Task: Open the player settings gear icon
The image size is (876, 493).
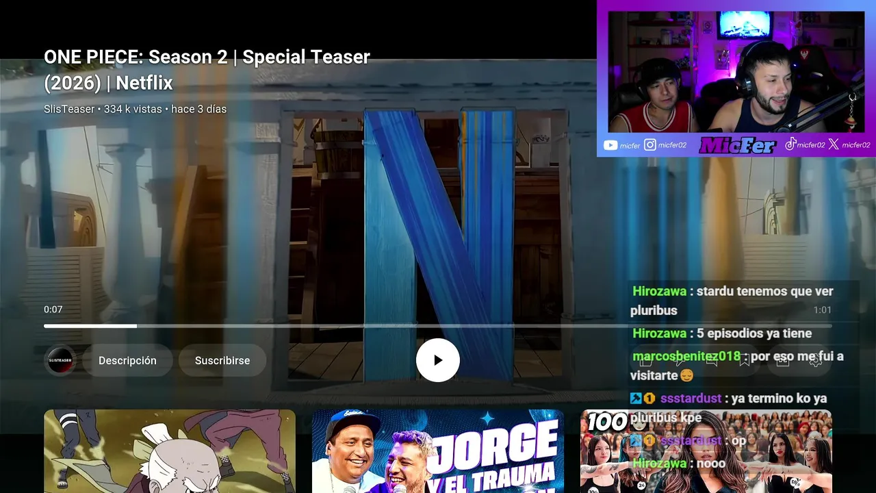Action: tap(816, 360)
